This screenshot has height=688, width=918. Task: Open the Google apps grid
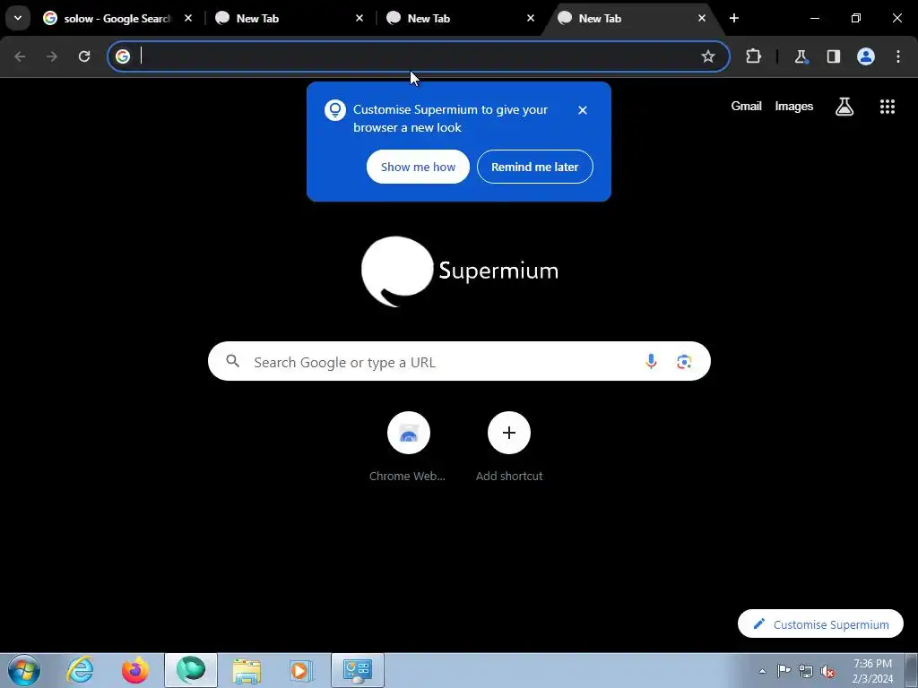(x=888, y=107)
